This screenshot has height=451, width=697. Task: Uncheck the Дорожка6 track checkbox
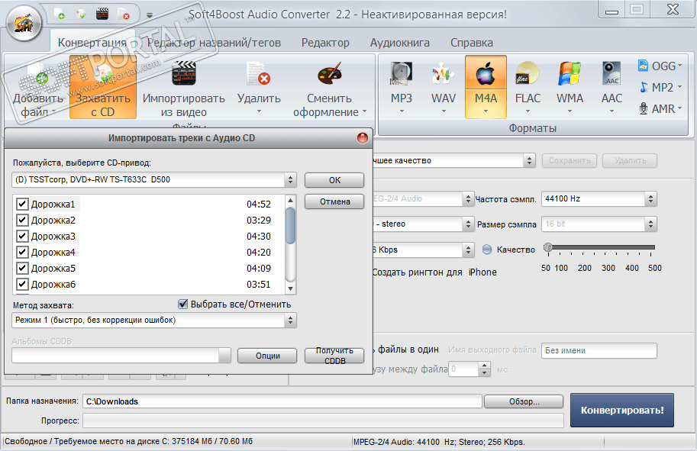click(x=22, y=284)
